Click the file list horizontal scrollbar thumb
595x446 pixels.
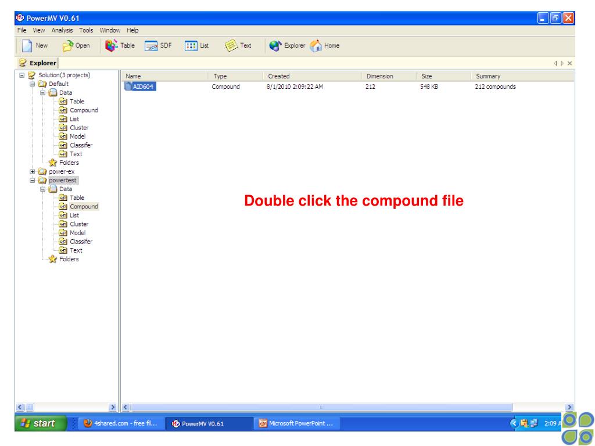point(321,407)
